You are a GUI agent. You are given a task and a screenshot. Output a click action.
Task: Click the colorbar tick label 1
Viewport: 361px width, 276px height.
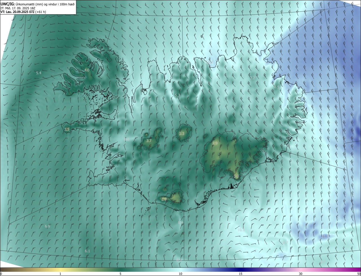point(60,274)
